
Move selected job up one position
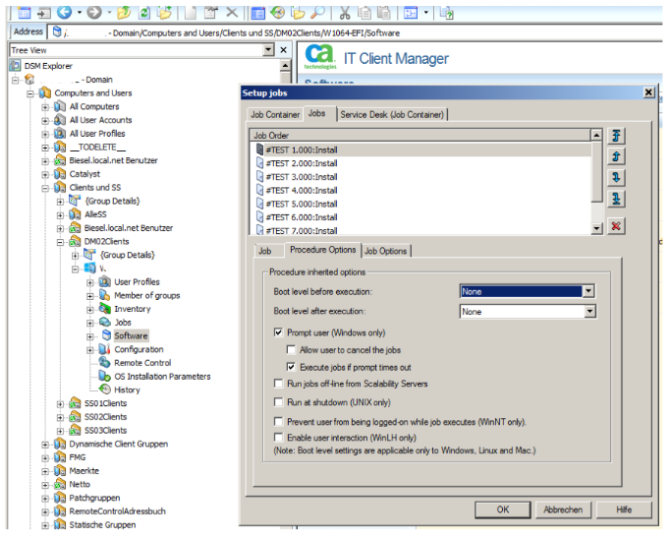point(616,157)
